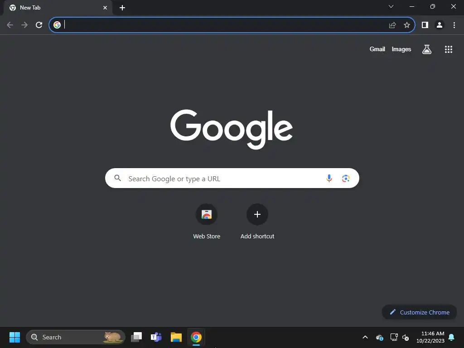Click the Google icon in address bar

pyautogui.click(x=57, y=25)
